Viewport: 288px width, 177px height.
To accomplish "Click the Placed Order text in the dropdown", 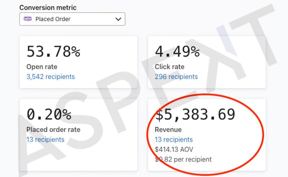I will (x=53, y=19).
